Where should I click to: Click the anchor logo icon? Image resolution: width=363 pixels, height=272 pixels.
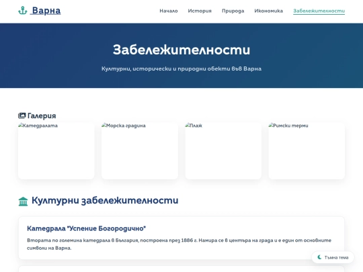[23, 11]
